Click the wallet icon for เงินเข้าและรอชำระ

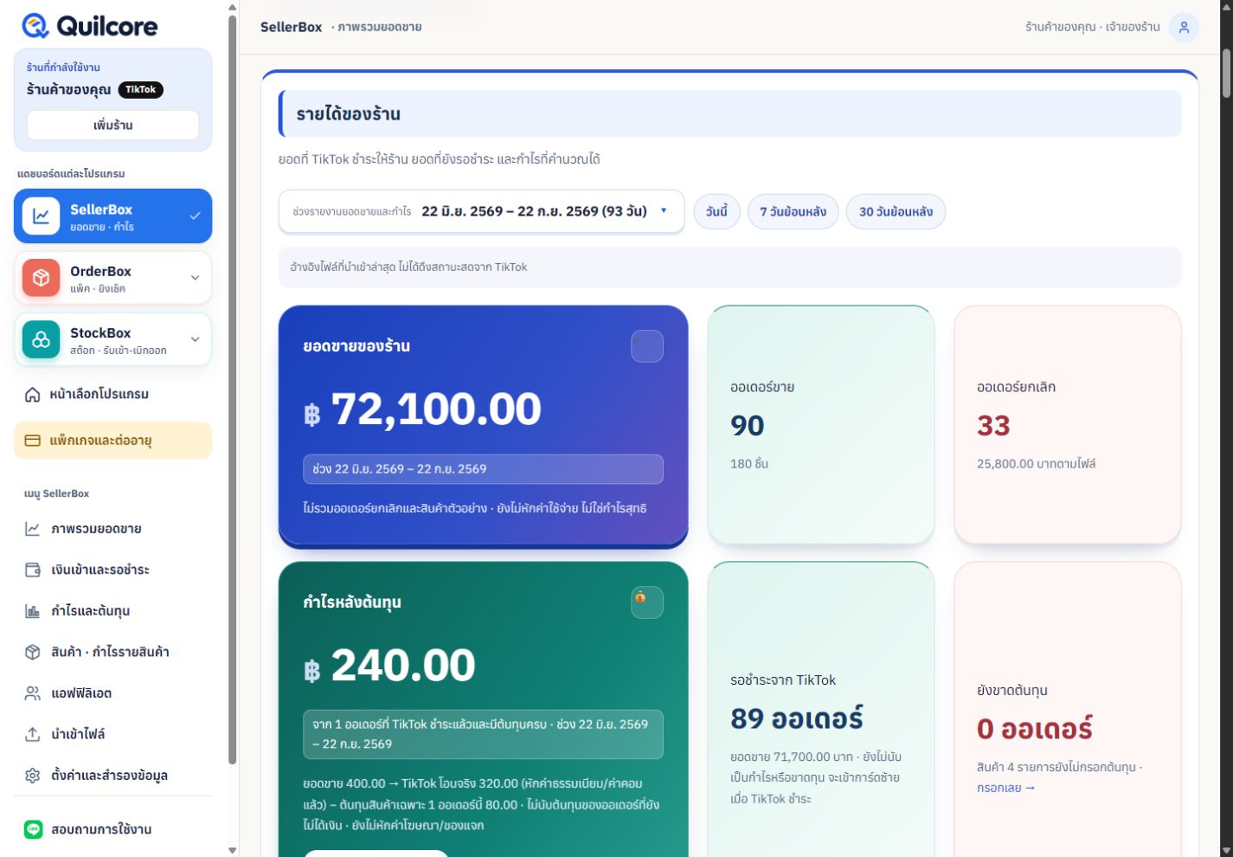pyautogui.click(x=32, y=570)
